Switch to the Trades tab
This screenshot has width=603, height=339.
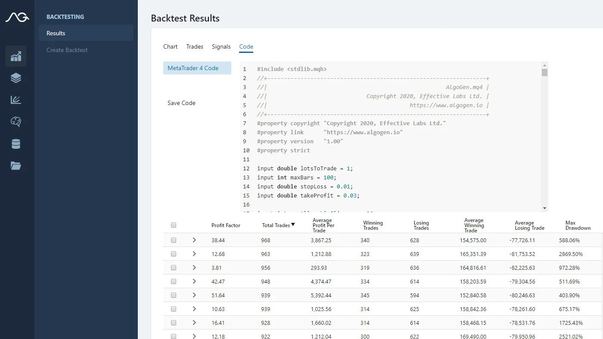[x=195, y=46]
